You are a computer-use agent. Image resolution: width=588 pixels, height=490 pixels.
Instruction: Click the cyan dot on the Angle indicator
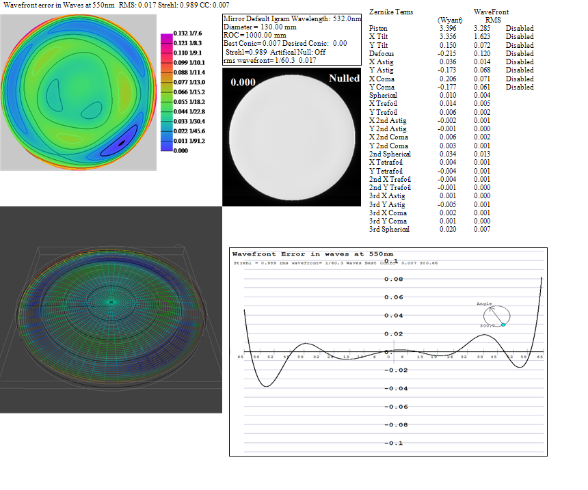pyautogui.click(x=503, y=325)
